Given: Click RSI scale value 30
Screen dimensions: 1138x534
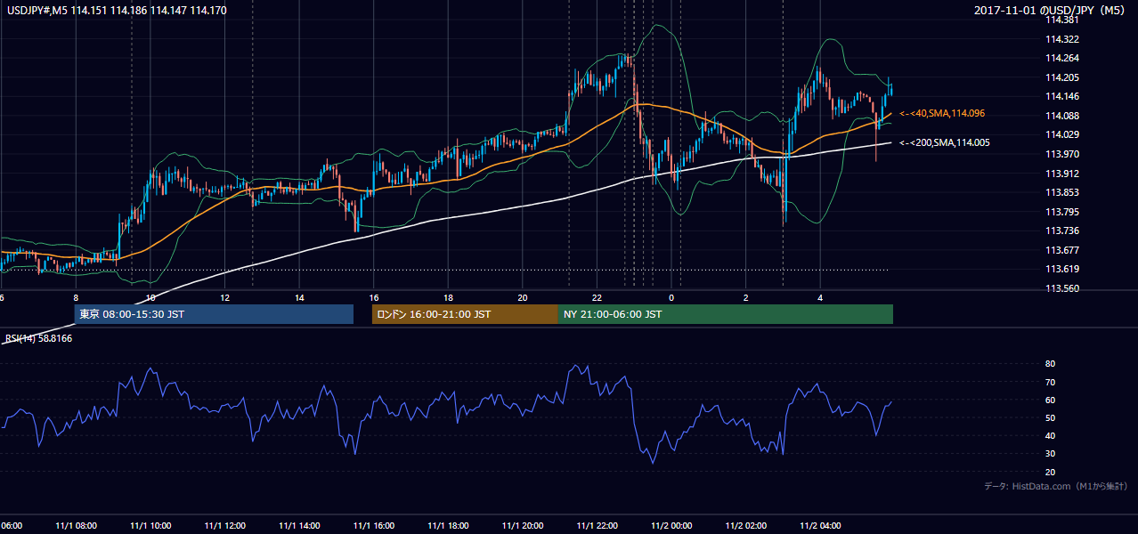Looking at the screenshot, I should [x=1050, y=454].
